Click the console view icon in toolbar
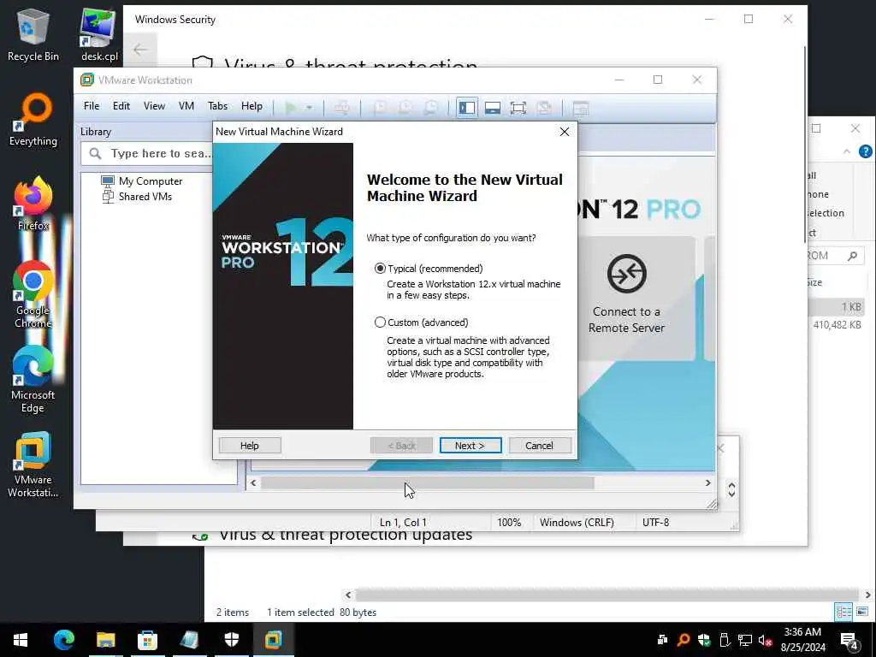Viewport: 876px width, 657px height. (x=581, y=107)
